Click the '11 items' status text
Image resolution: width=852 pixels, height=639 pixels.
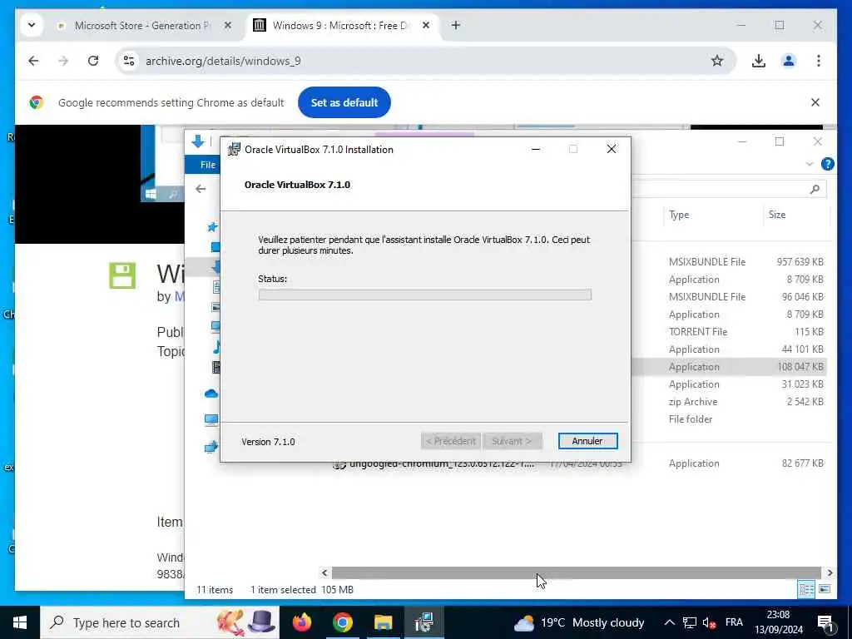215,590
